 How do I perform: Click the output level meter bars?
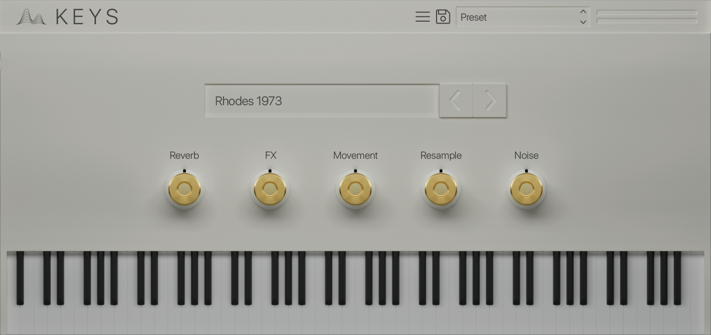click(x=647, y=17)
